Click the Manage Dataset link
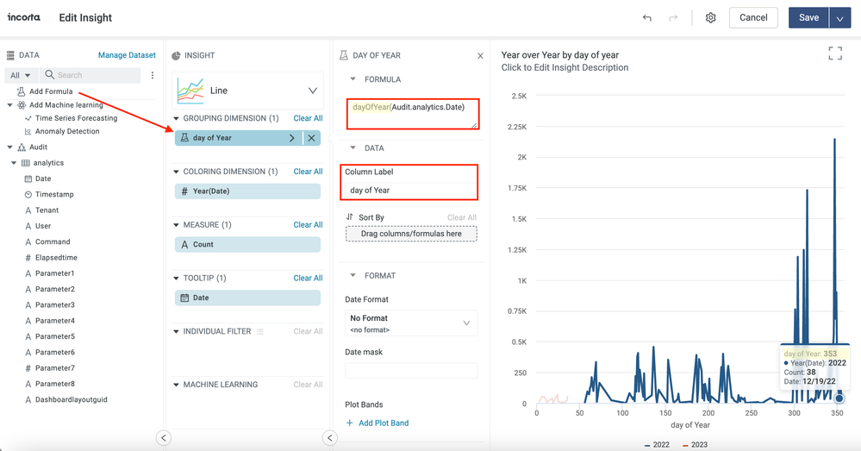This screenshot has height=451, width=861. (x=127, y=55)
